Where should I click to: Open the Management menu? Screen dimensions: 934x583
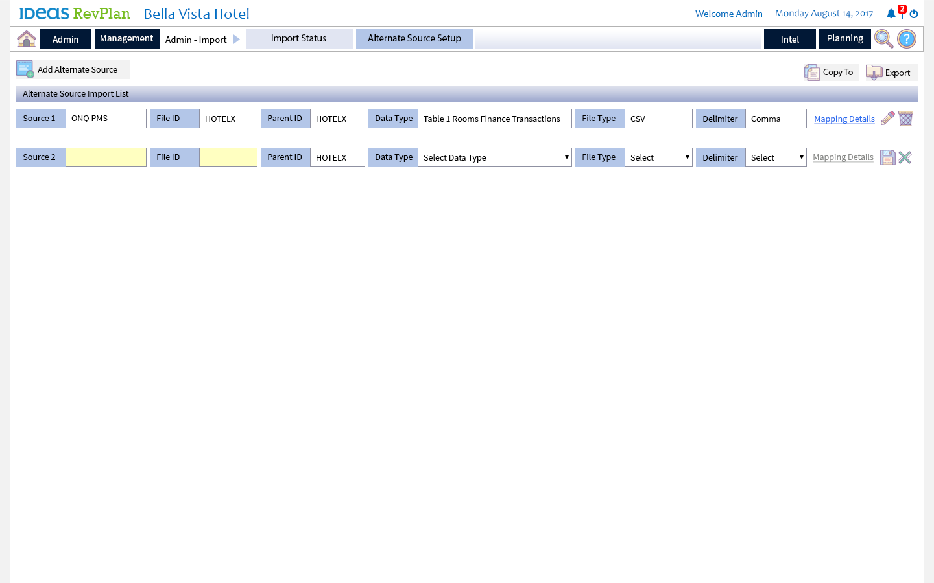click(126, 39)
